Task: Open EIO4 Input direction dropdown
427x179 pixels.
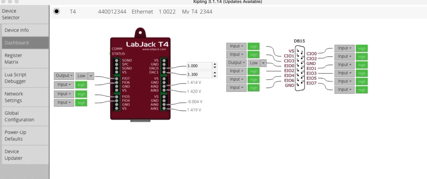Action: point(236,79)
